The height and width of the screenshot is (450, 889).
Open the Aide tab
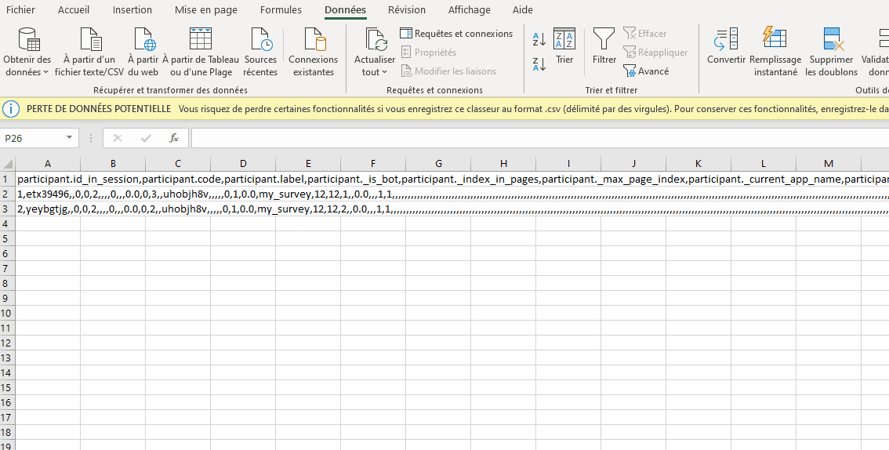(x=522, y=9)
